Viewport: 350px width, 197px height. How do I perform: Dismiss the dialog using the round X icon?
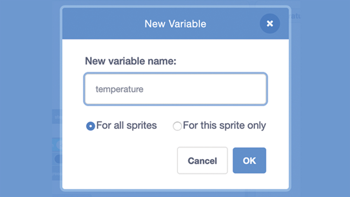270,23
